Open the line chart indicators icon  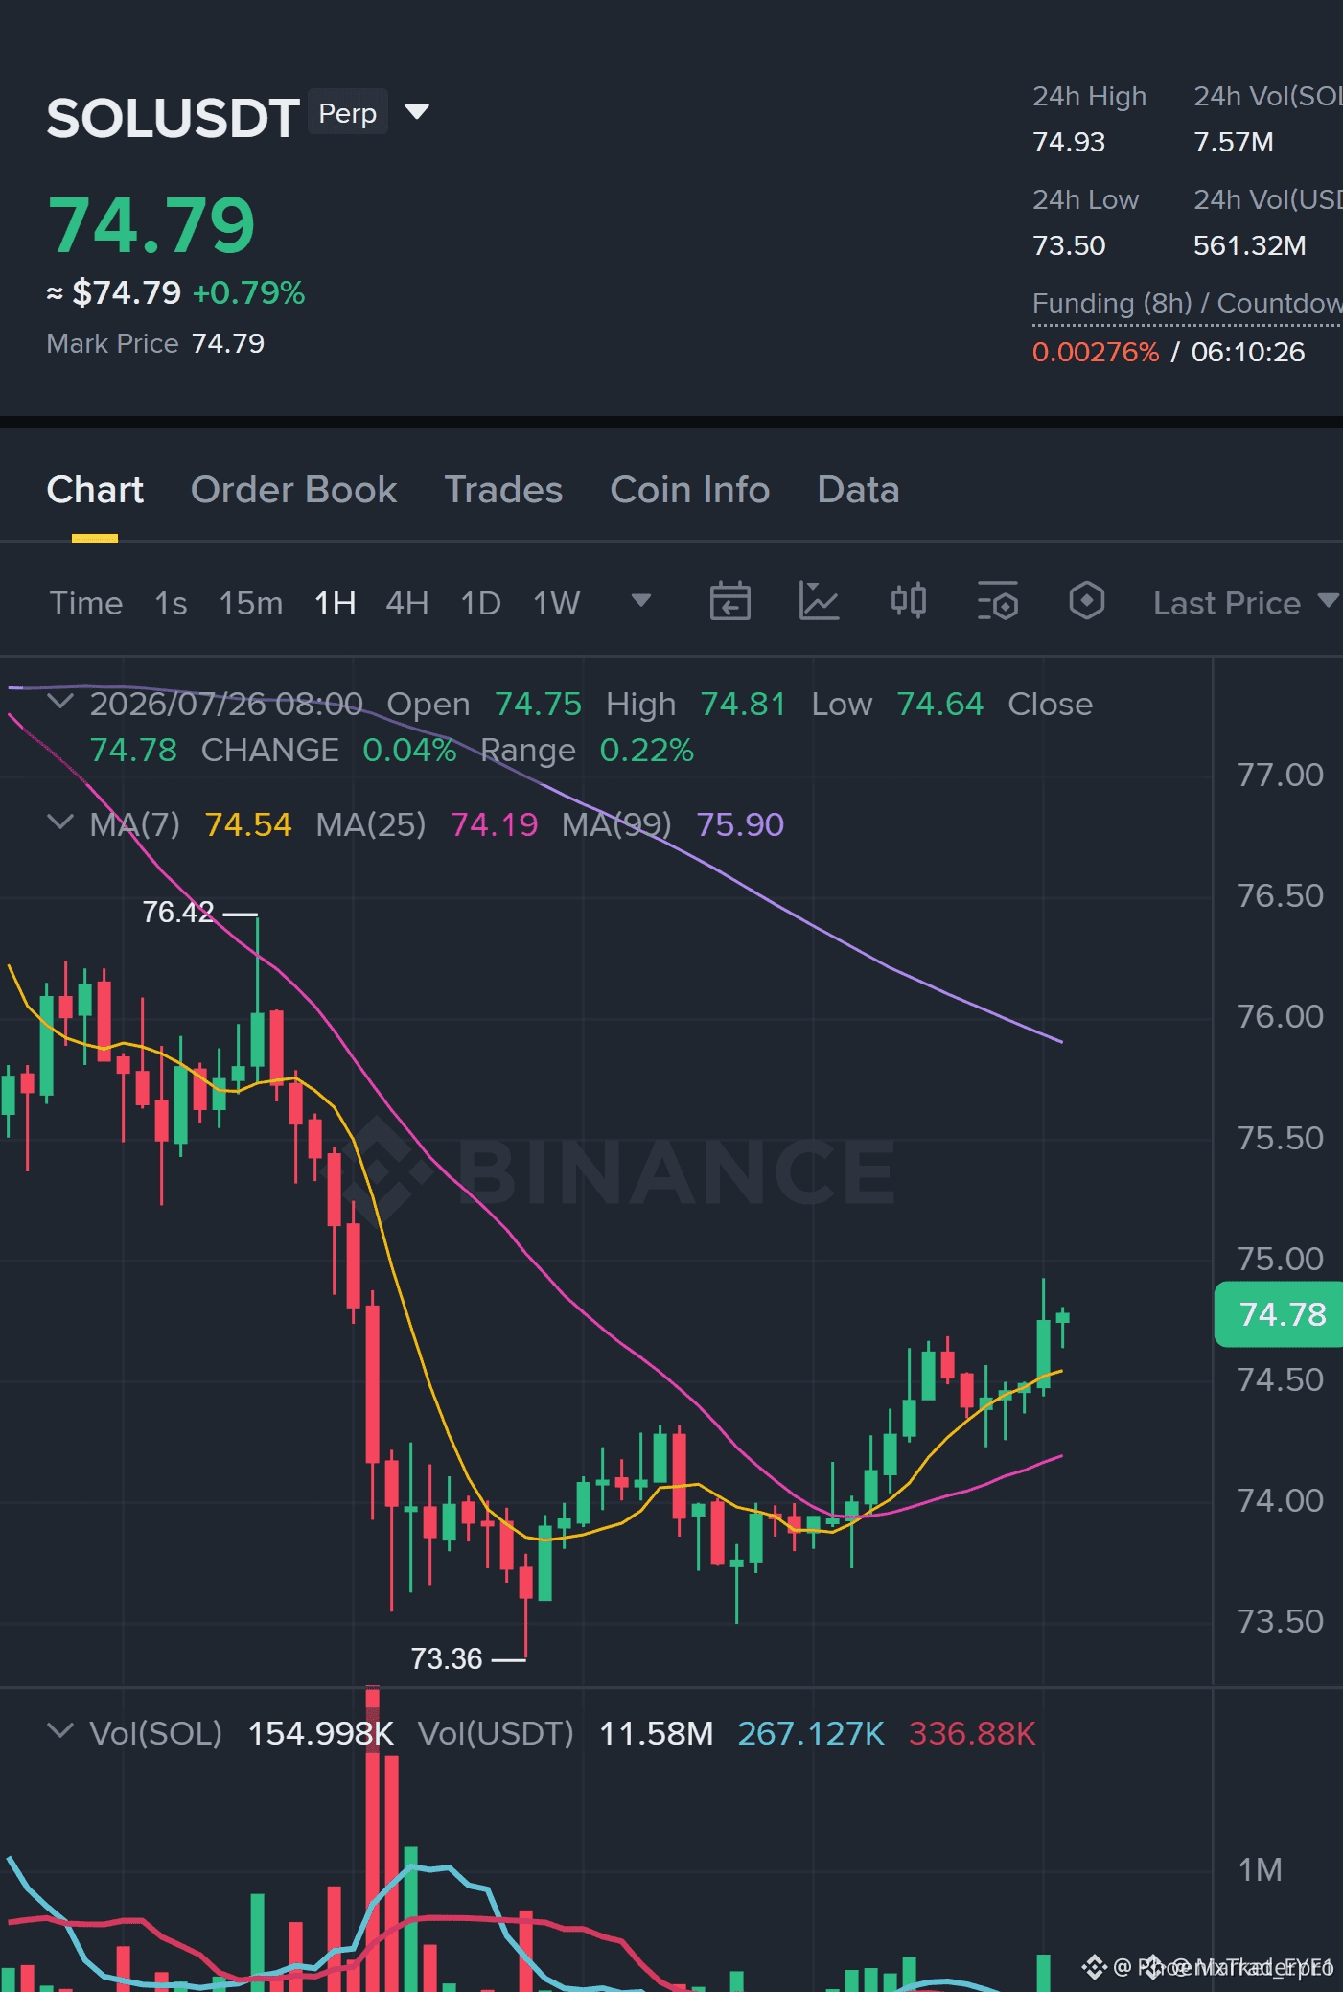coord(819,602)
